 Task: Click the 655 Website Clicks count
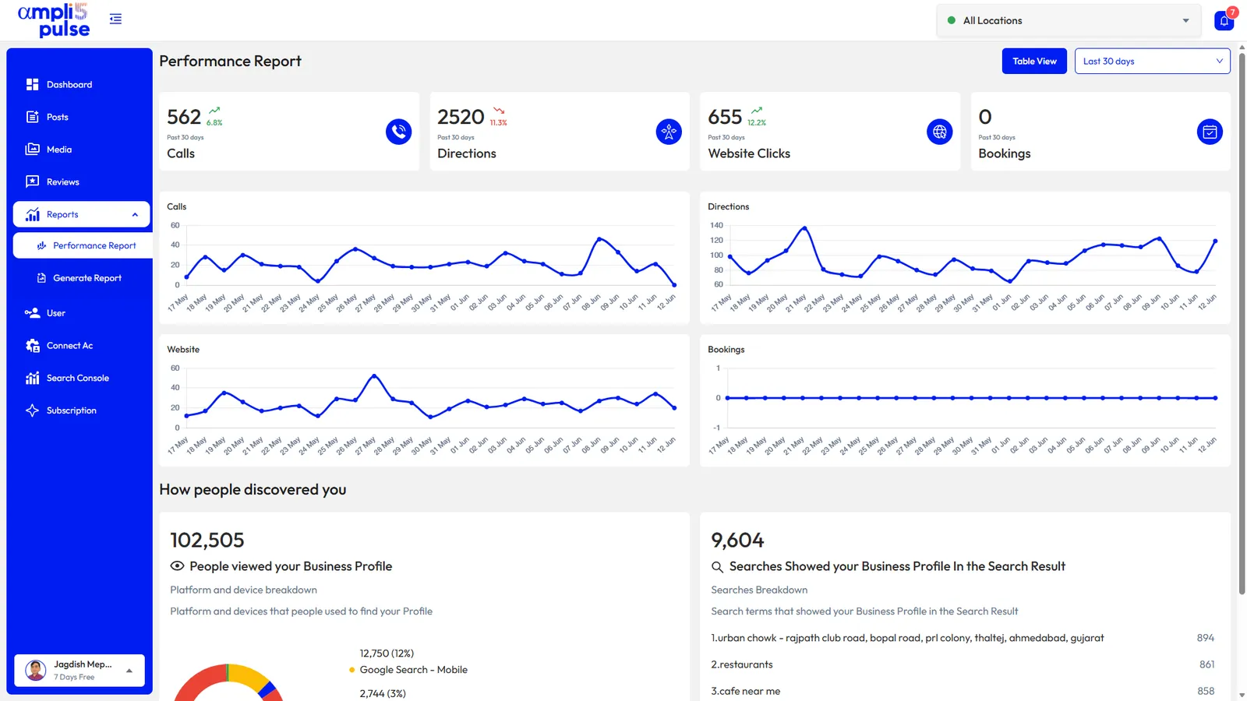click(725, 117)
